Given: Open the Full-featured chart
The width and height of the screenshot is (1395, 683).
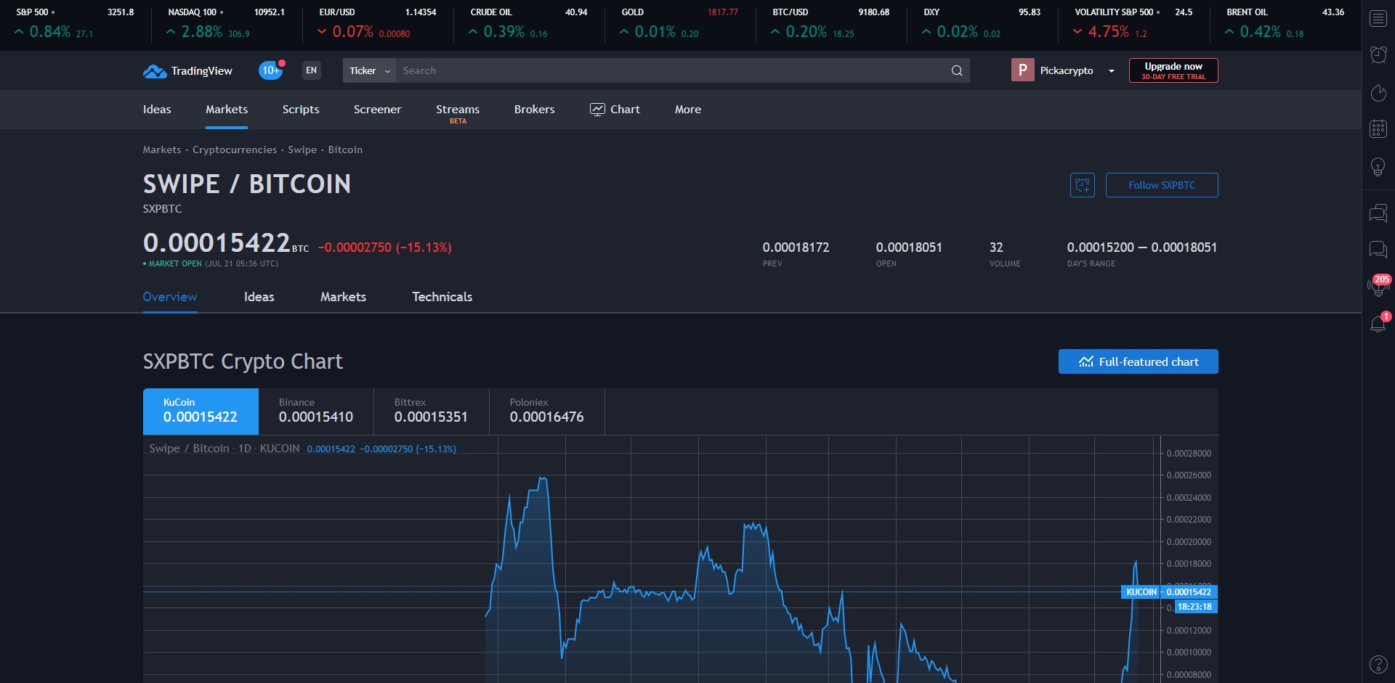Looking at the screenshot, I should pyautogui.click(x=1138, y=361).
